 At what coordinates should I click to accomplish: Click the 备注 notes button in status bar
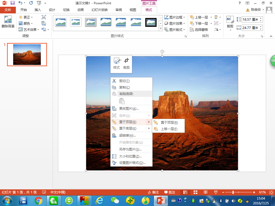tap(153, 192)
